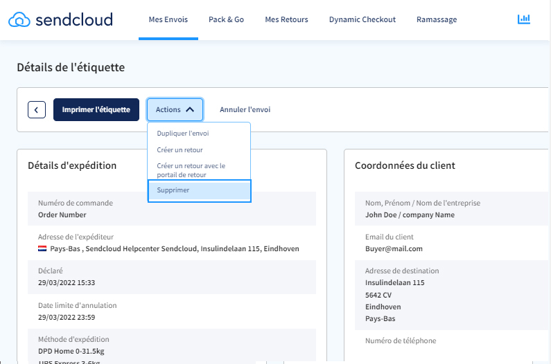Screen dimensions: 551x364
Task: Click the Eindhoven destination city line
Action: (383, 307)
